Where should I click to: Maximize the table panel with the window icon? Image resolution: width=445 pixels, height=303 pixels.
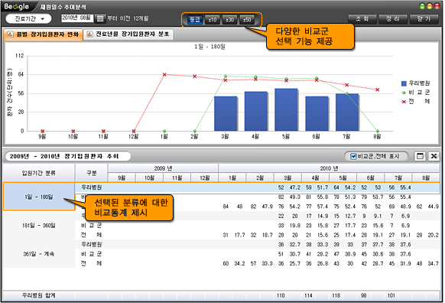(x=420, y=156)
